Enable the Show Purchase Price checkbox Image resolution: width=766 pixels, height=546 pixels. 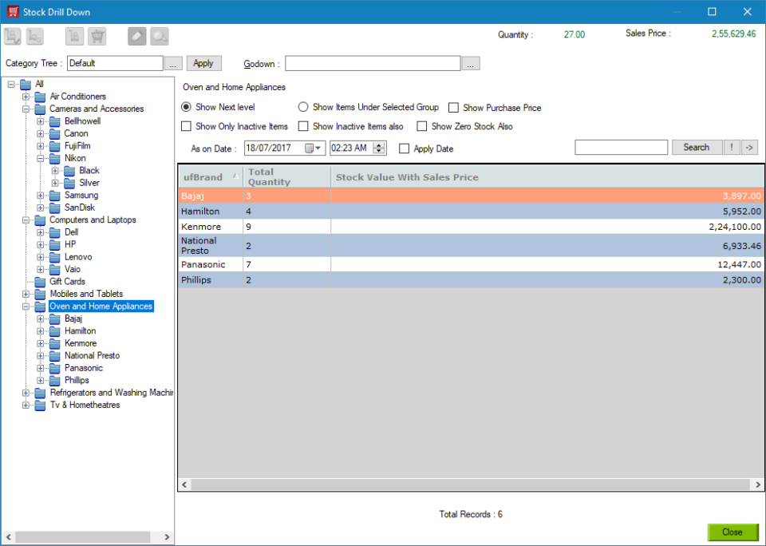453,108
